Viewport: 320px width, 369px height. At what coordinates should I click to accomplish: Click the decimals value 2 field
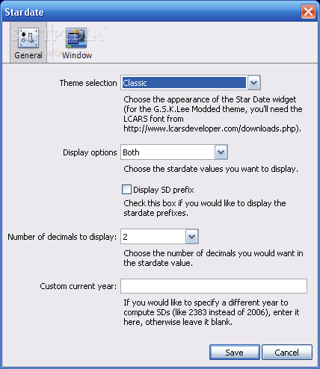(x=153, y=237)
